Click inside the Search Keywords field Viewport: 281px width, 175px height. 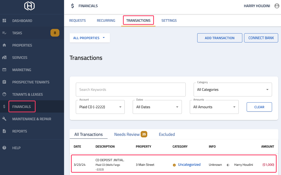click(131, 90)
